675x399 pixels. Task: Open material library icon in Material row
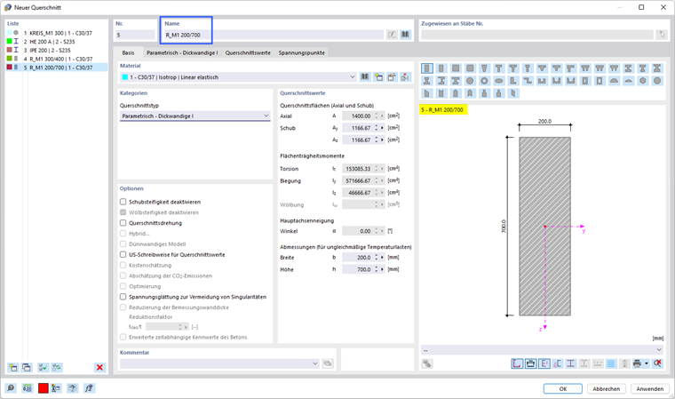365,77
